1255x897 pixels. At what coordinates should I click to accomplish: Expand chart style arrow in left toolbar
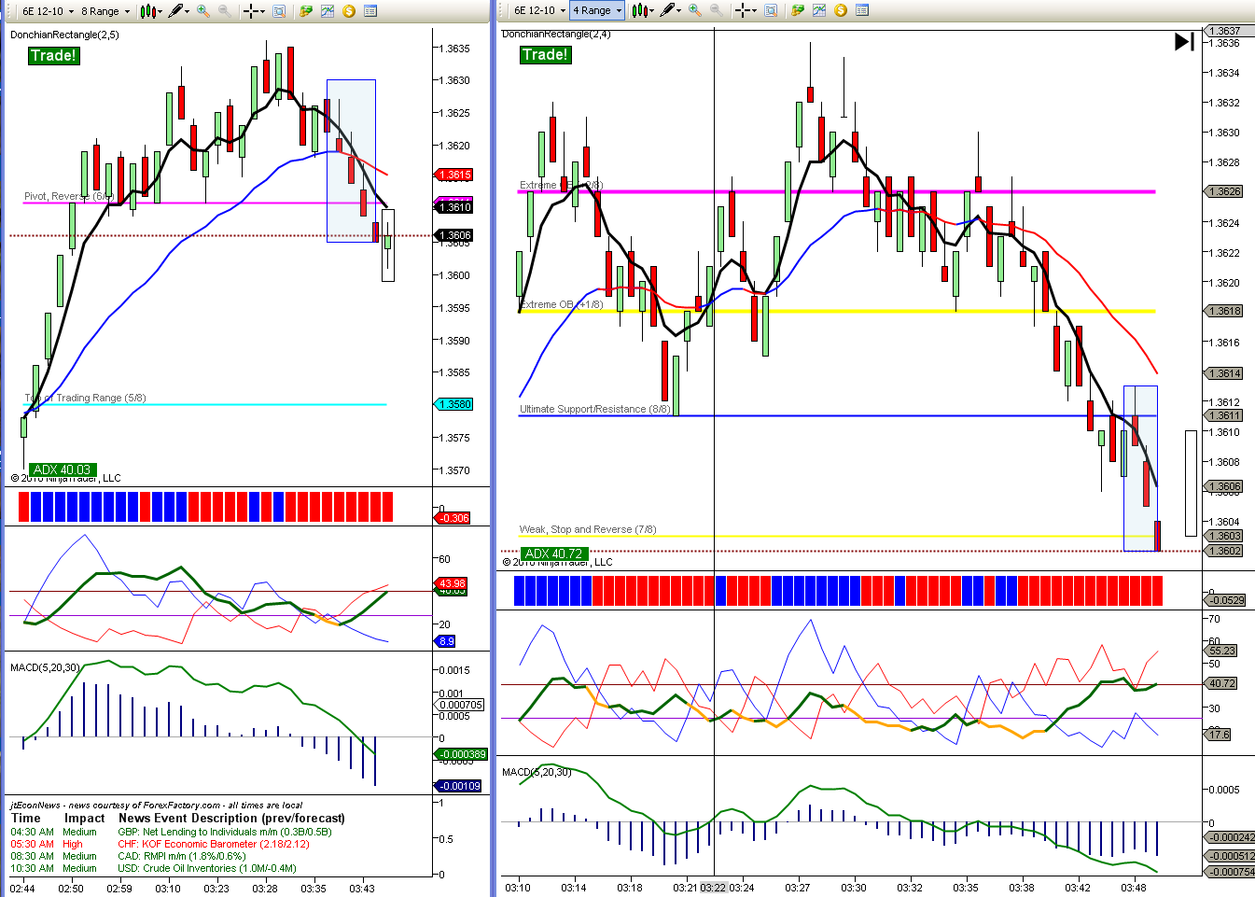[x=160, y=11]
